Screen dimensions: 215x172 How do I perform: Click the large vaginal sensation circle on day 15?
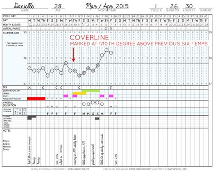tap(93, 103)
